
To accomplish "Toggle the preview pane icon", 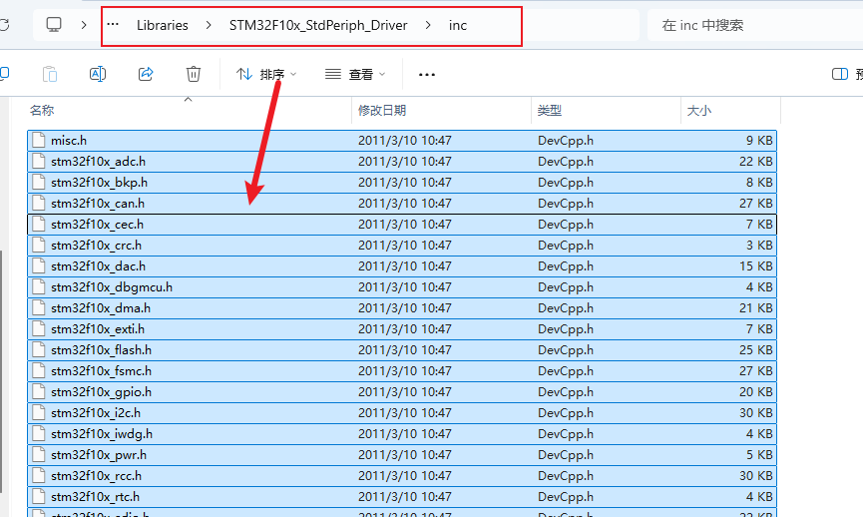I will pyautogui.click(x=840, y=74).
